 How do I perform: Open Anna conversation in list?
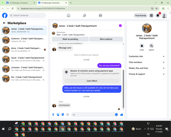[x=24, y=50]
